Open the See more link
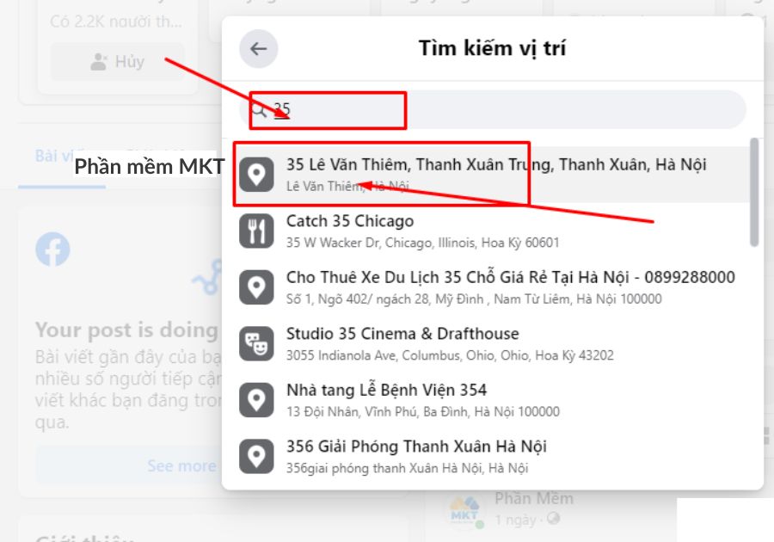Image resolution: width=774 pixels, height=542 pixels. point(180,465)
